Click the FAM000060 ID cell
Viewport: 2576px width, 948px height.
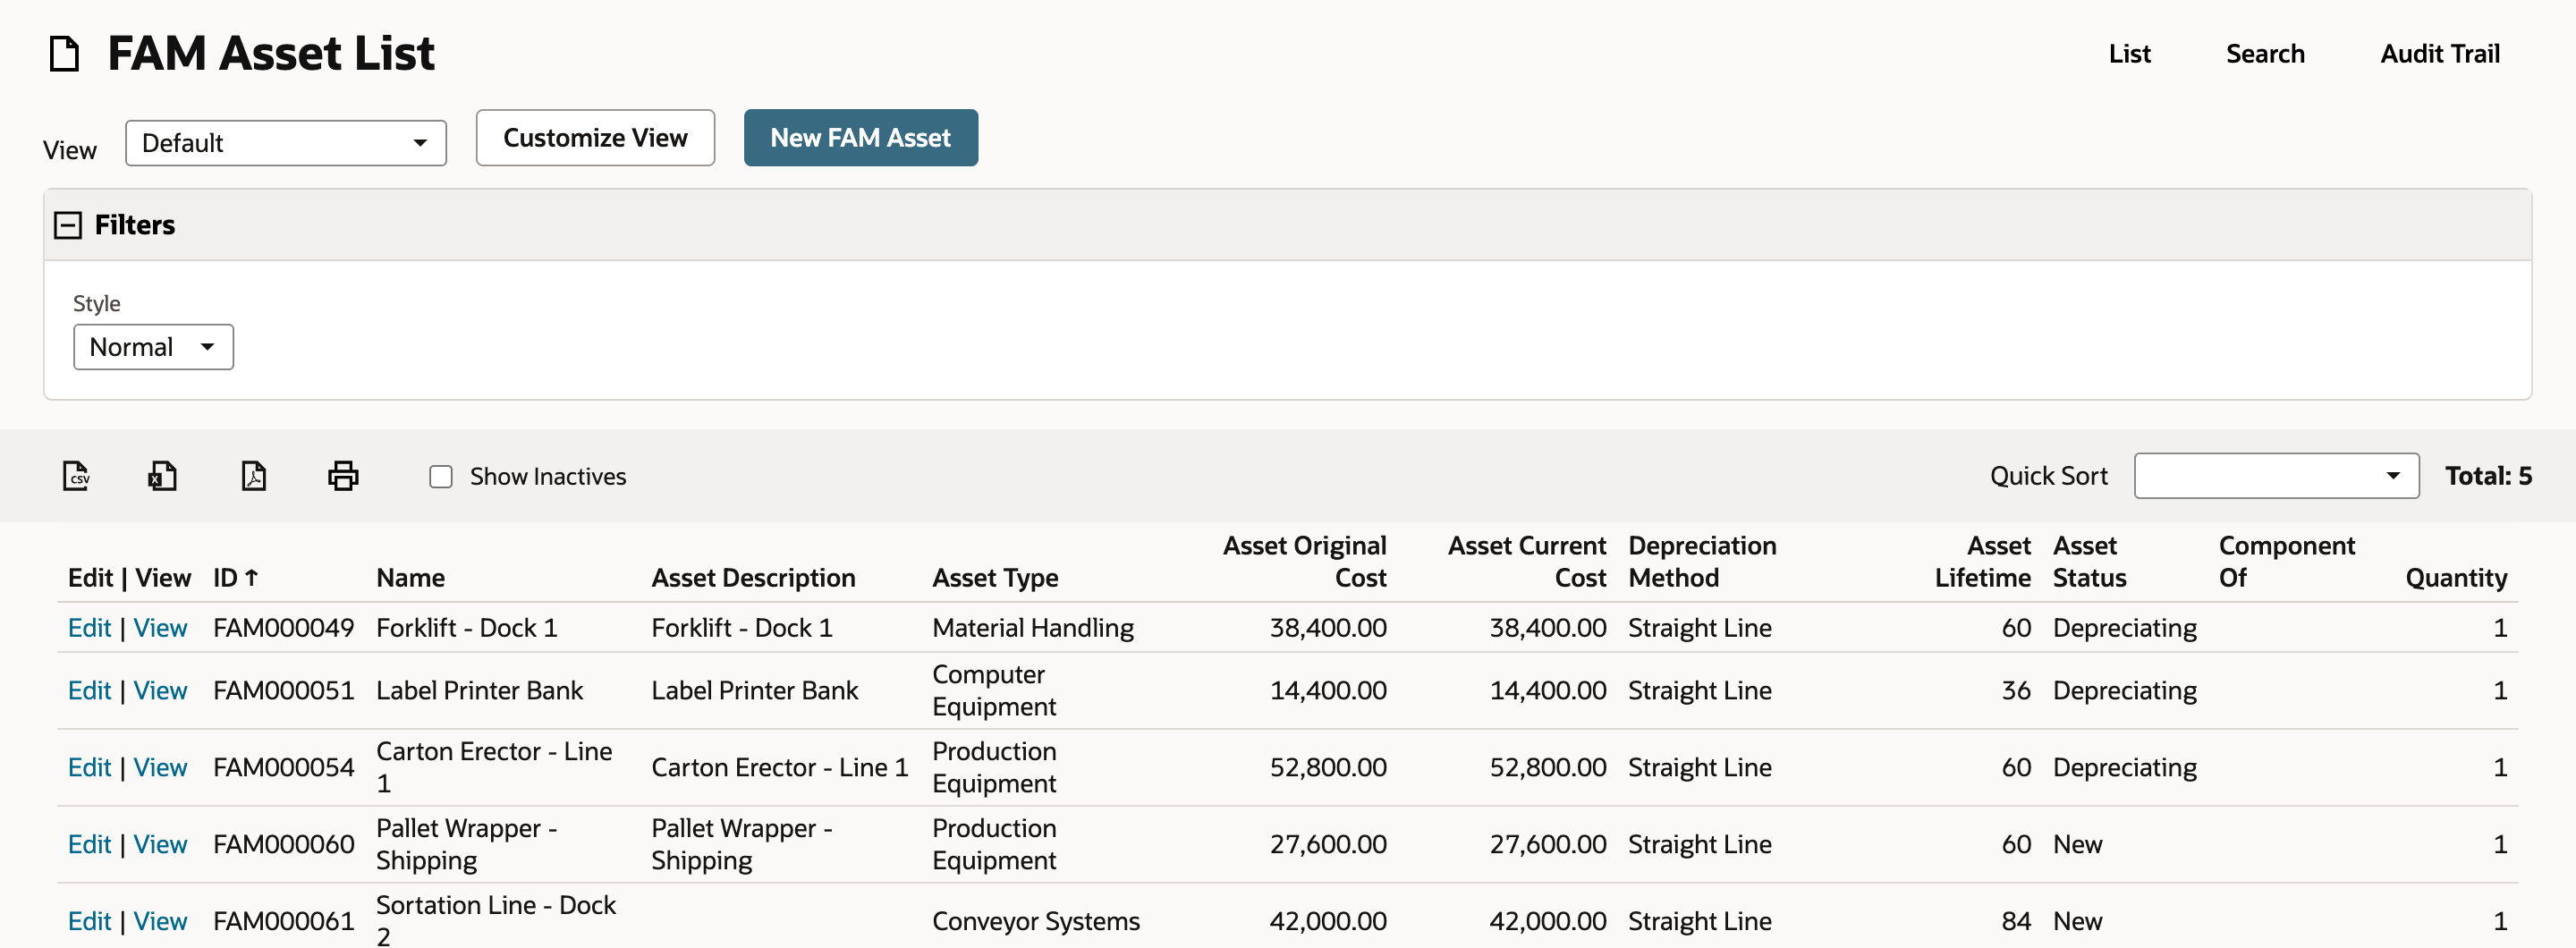pos(283,845)
